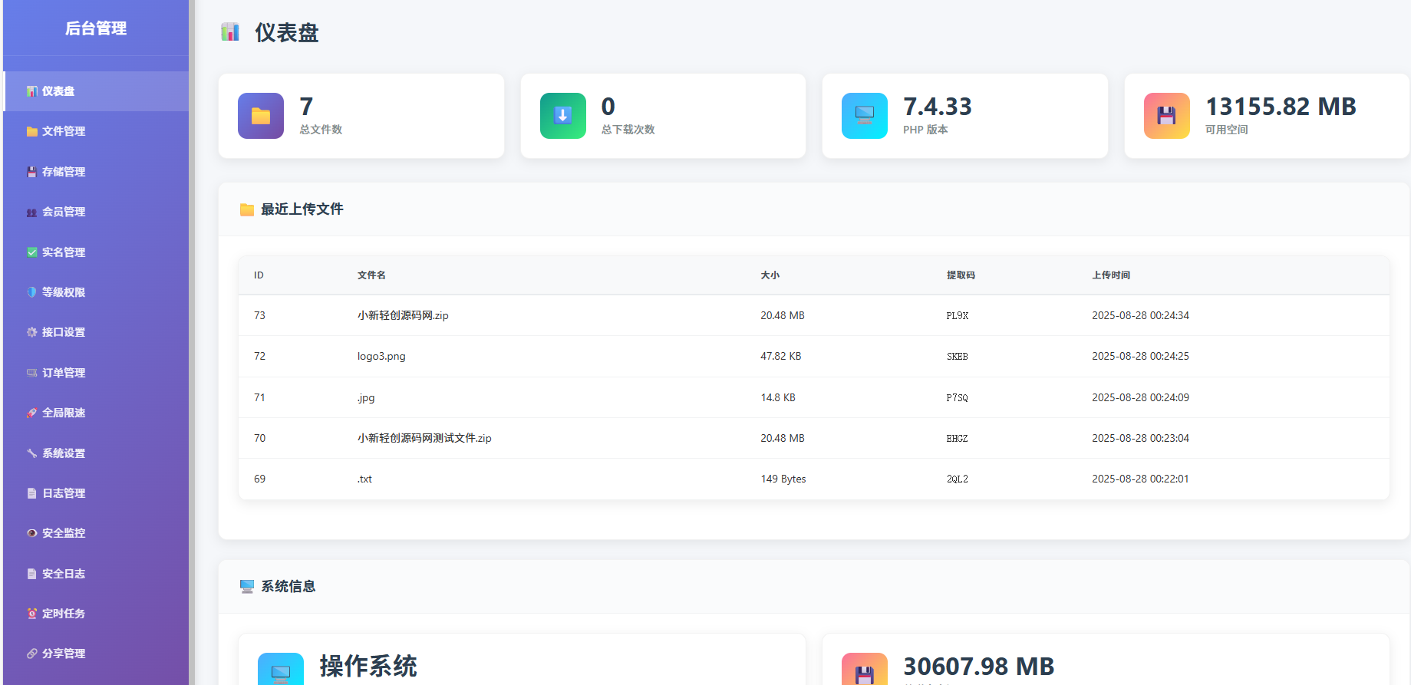
Task: Click the wrench icon beside 系统设置
Action: pyautogui.click(x=31, y=453)
